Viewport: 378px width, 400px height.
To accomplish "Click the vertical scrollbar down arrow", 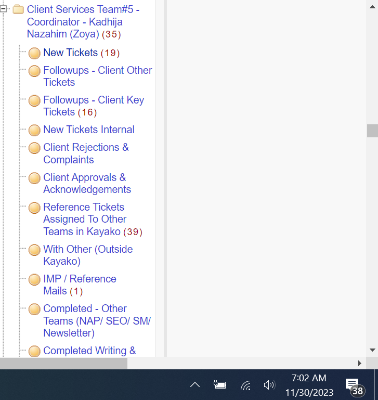I will pyautogui.click(x=372, y=350).
